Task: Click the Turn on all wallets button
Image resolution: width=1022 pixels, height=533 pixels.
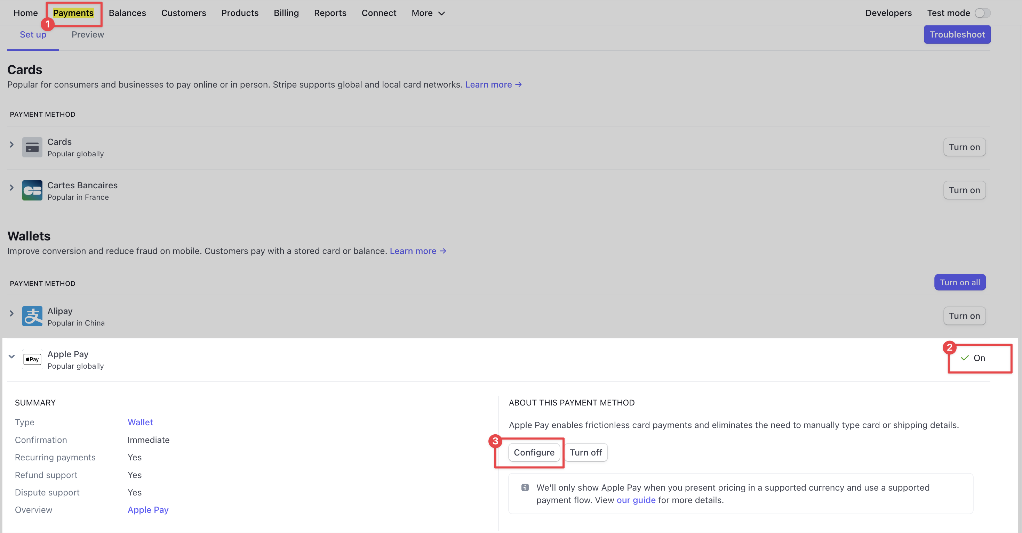Action: (959, 282)
